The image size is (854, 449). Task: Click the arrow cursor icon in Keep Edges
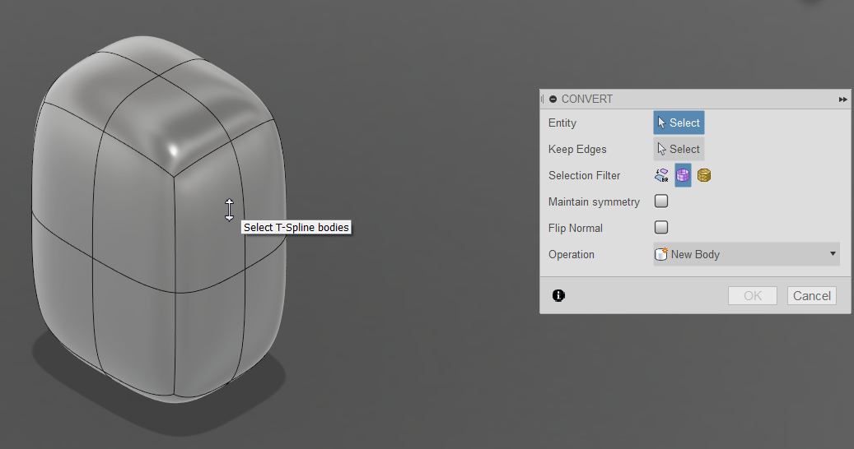click(x=662, y=149)
